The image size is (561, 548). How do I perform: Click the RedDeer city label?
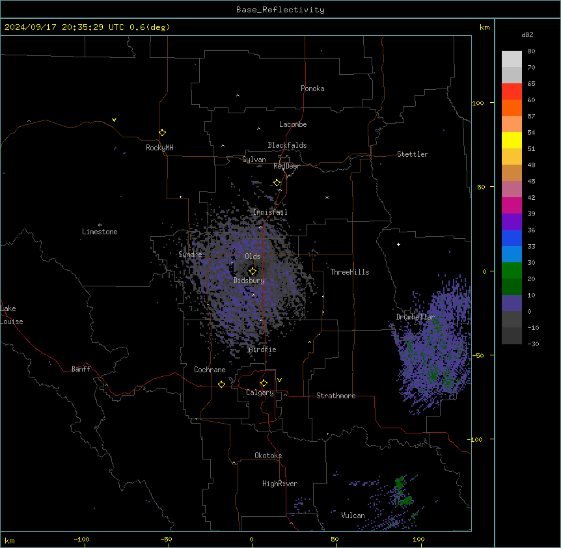point(286,166)
